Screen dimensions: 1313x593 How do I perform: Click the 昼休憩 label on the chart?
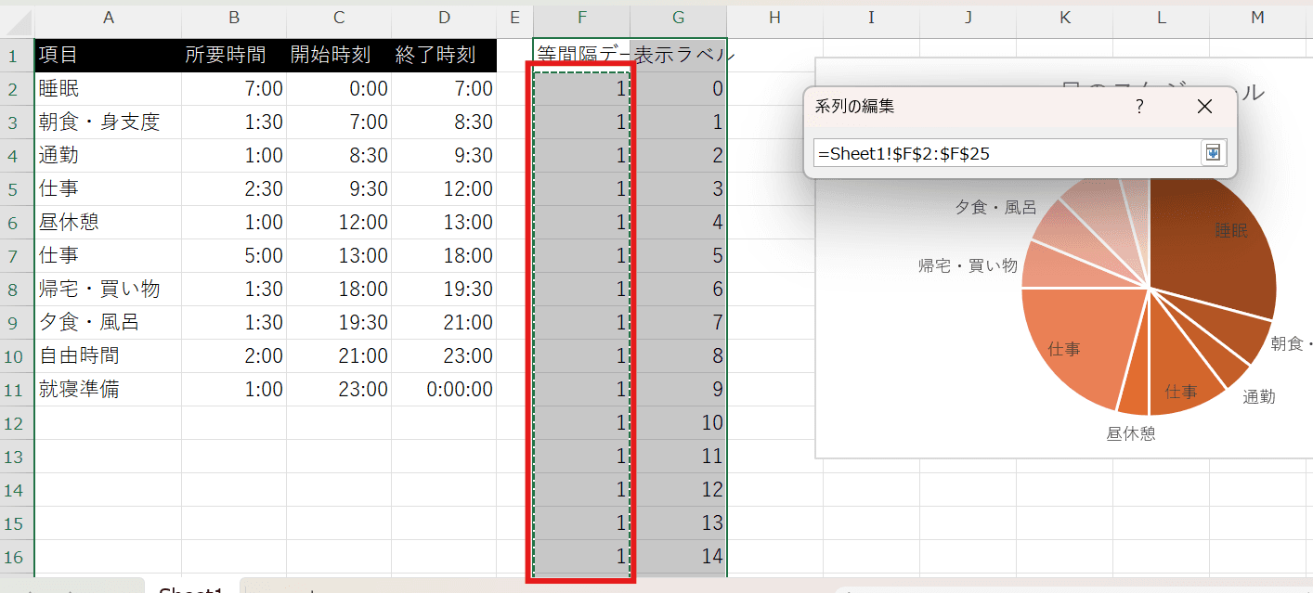(x=1130, y=433)
